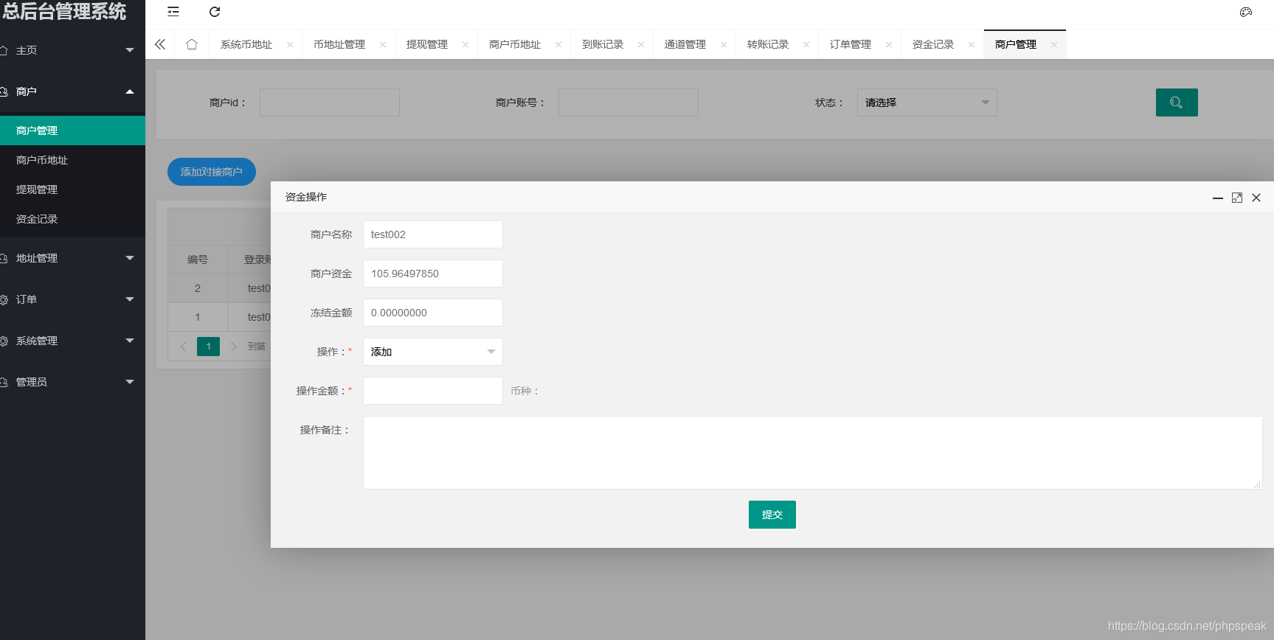Close the 到账记录 tab
The width and height of the screenshot is (1274, 640).
(641, 45)
